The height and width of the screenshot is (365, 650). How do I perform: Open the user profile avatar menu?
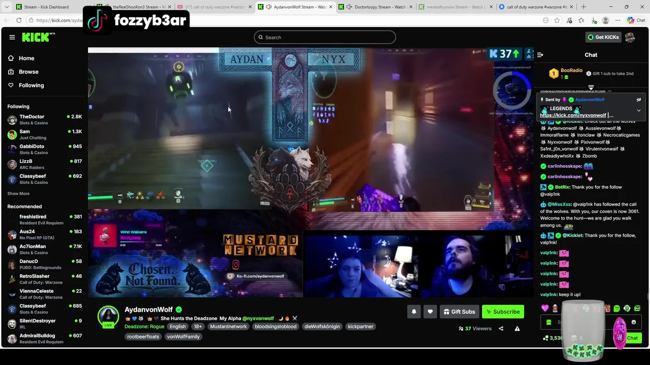[x=630, y=37]
